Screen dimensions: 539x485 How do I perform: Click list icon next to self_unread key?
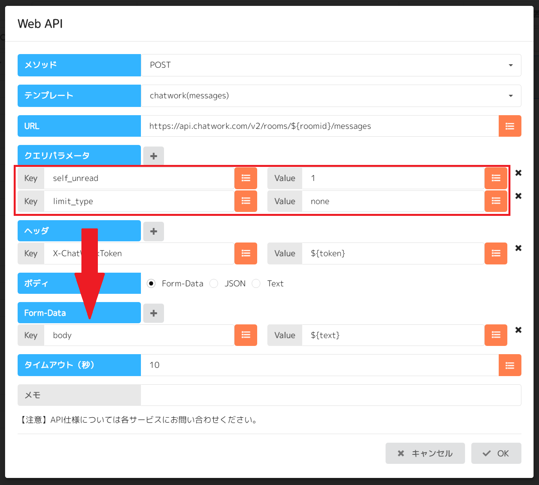click(x=246, y=178)
